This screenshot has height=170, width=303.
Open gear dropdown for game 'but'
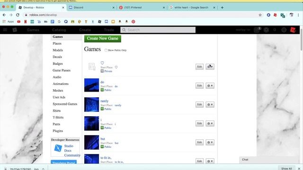(x=210, y=142)
